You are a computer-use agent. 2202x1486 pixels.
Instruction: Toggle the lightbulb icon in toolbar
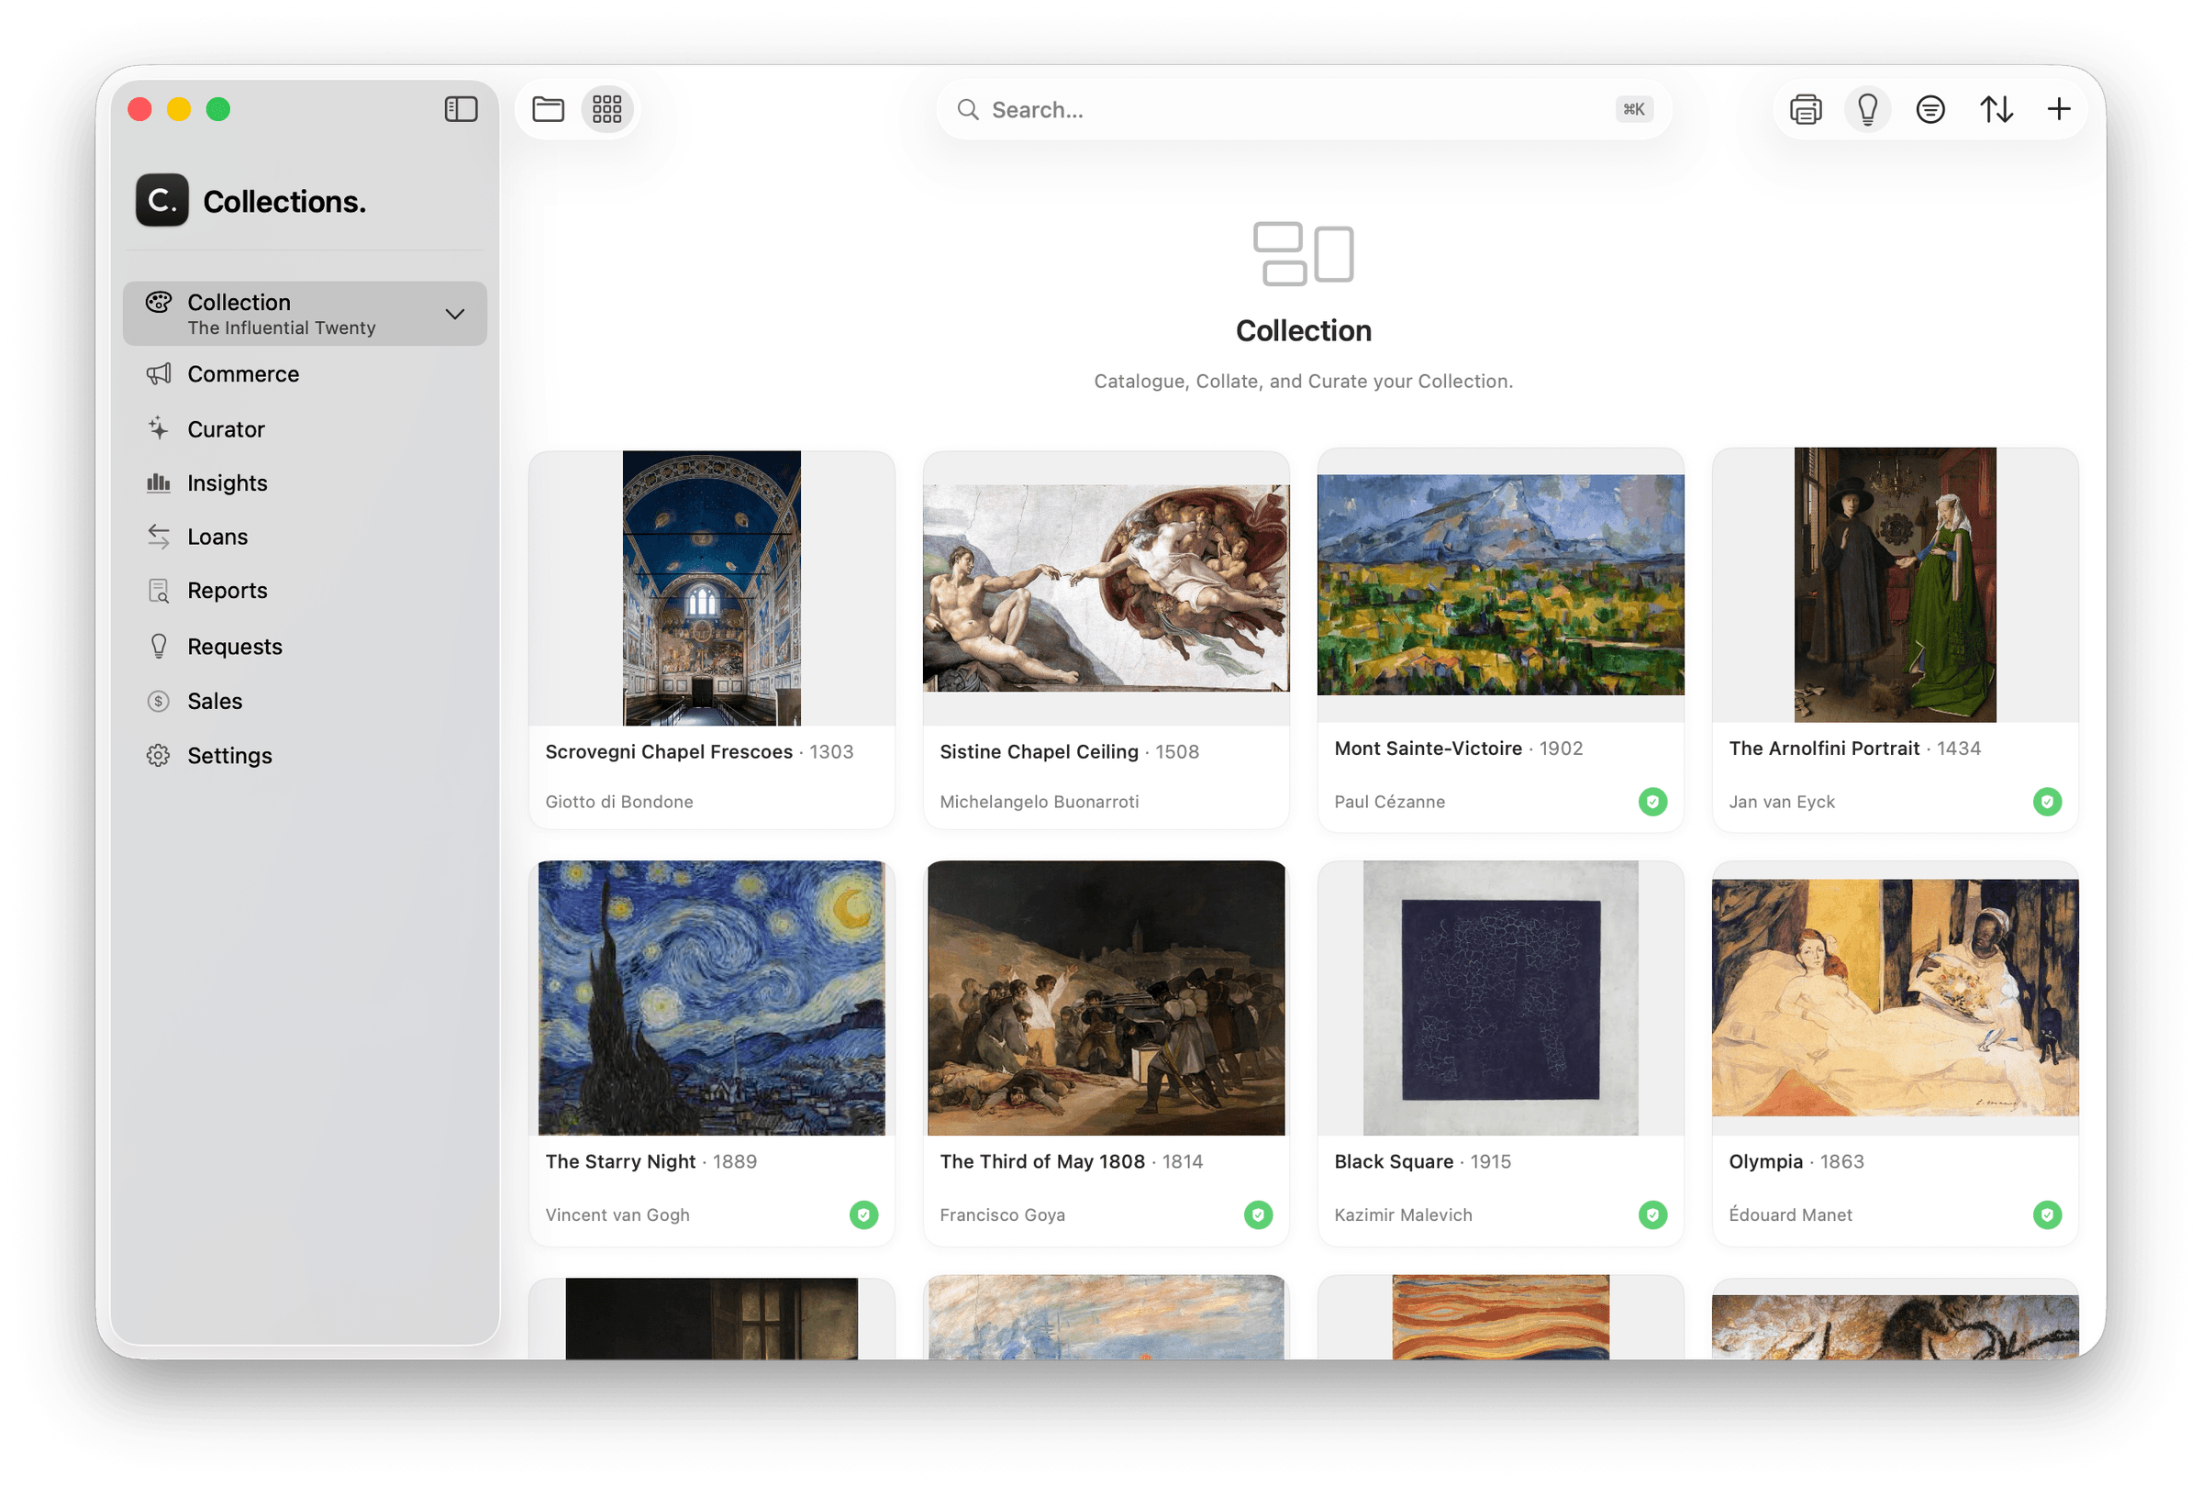coord(1866,109)
